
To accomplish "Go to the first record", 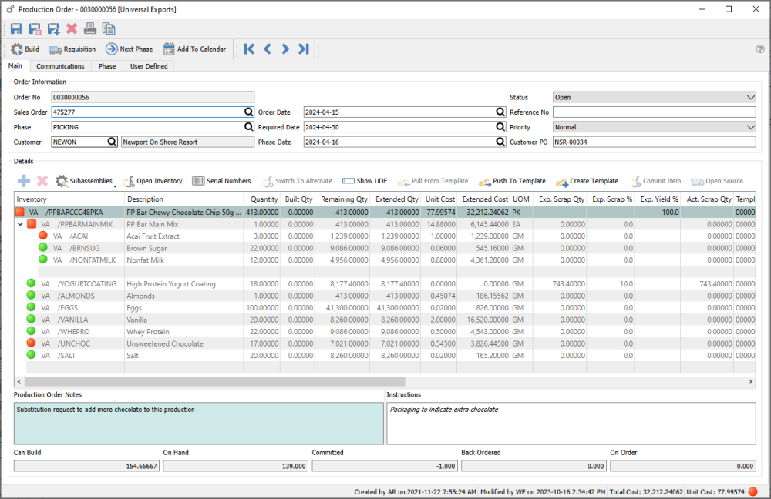I will tap(249, 49).
